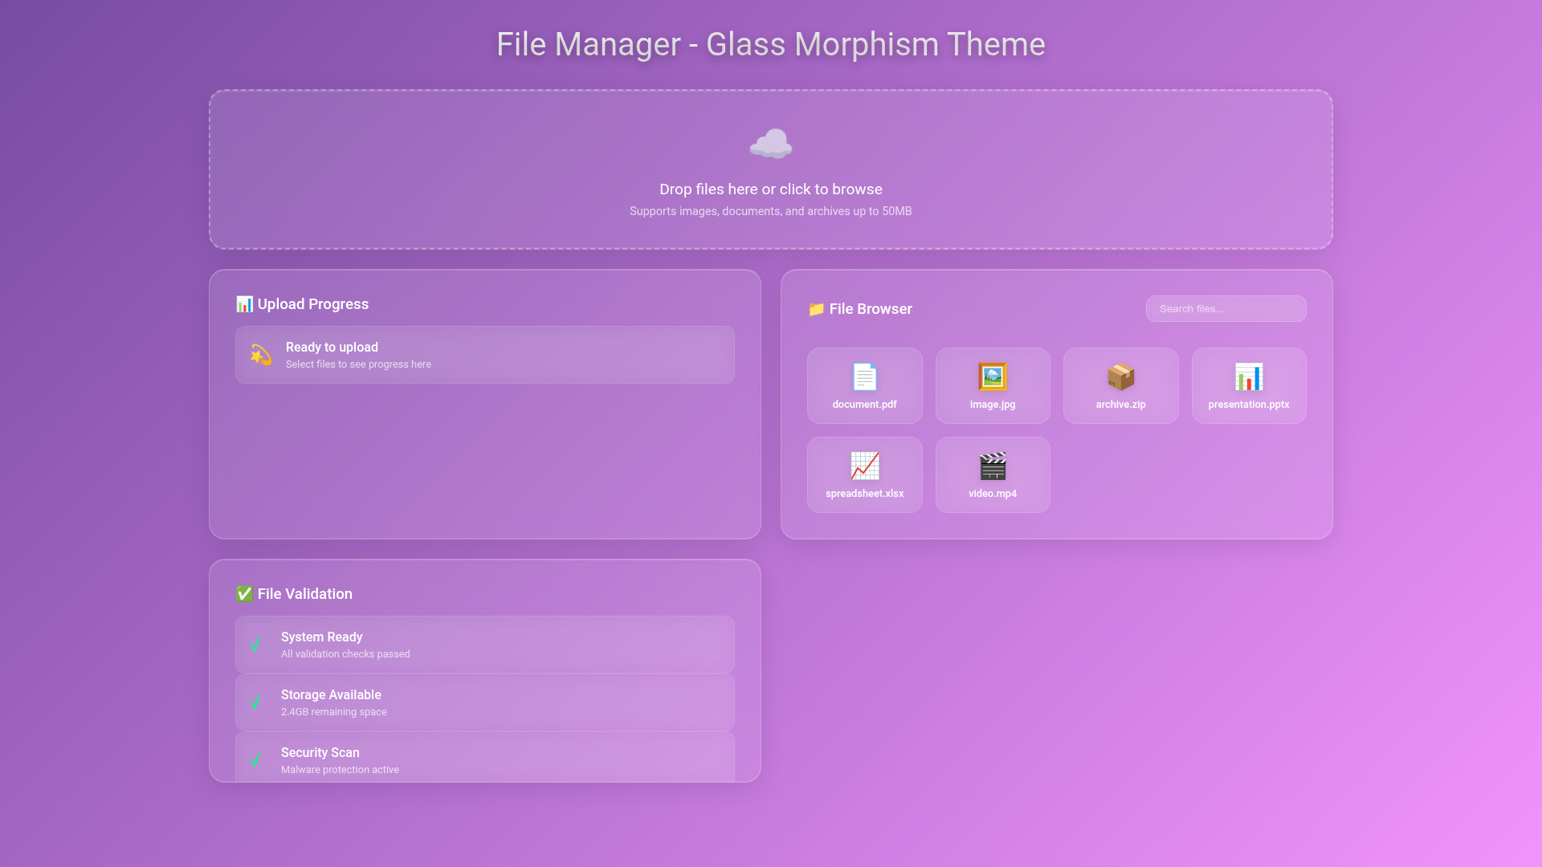Click the Upload Progress heading
Viewport: 1542px width, 867px height.
[312, 304]
